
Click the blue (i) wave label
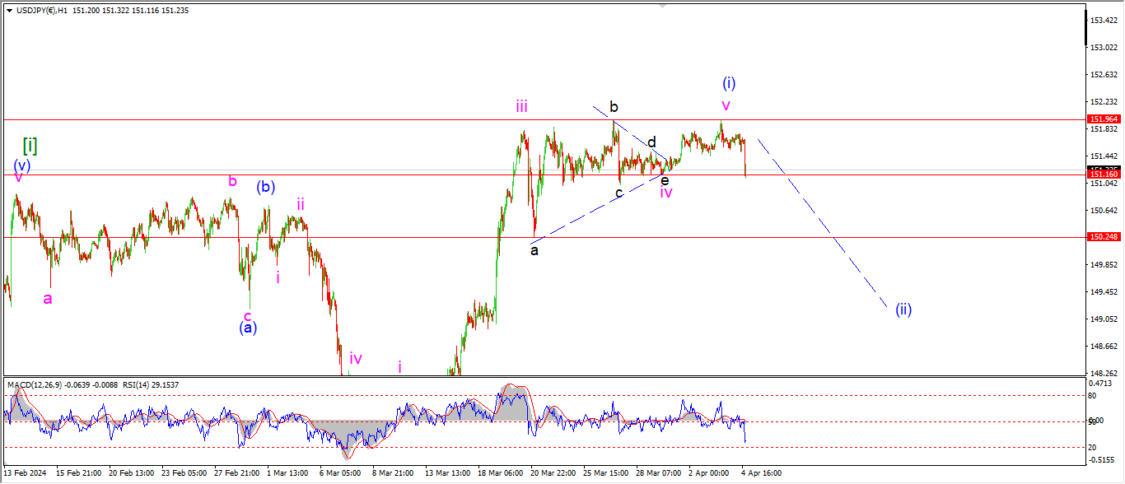[729, 83]
